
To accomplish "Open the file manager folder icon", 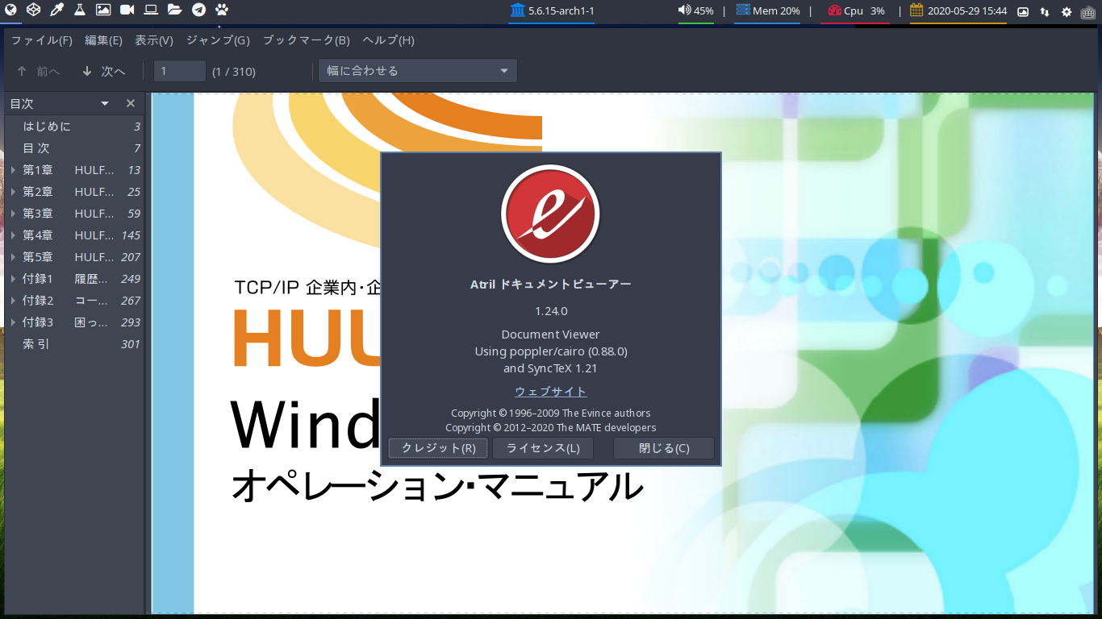I will 174,10.
